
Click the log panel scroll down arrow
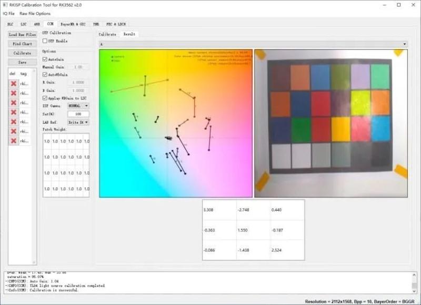tap(414, 291)
